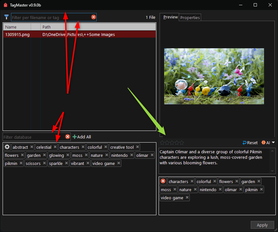
Task: Remove 'pikmin' tag from the file
Action: [261, 190]
